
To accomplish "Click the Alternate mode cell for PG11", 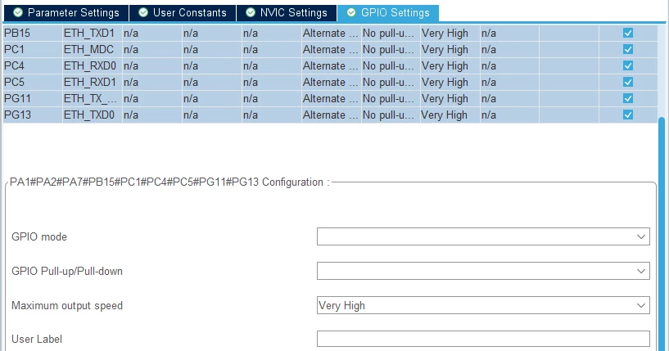I will (x=331, y=98).
